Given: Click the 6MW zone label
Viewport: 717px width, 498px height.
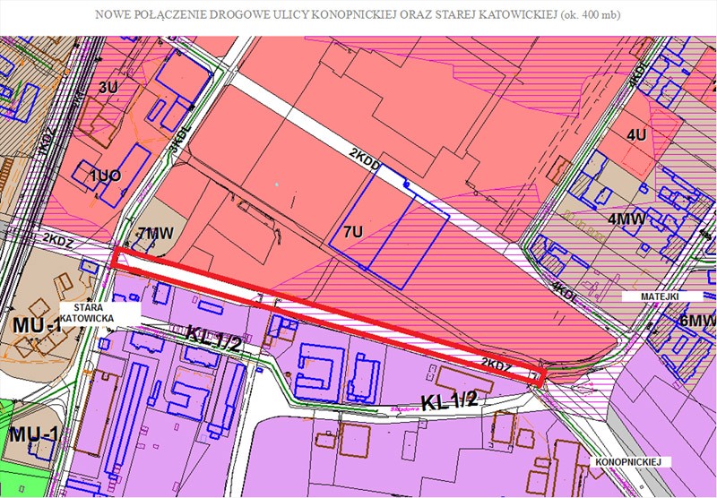Looking at the screenshot, I should (x=698, y=321).
